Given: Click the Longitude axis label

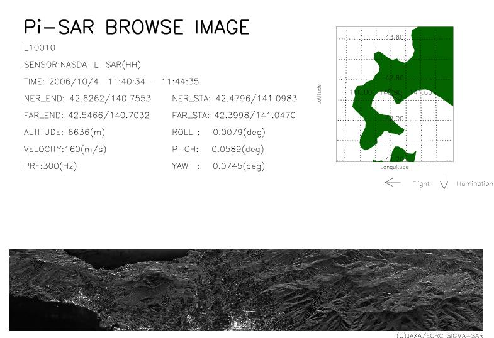Looking at the screenshot, I should point(395,167).
